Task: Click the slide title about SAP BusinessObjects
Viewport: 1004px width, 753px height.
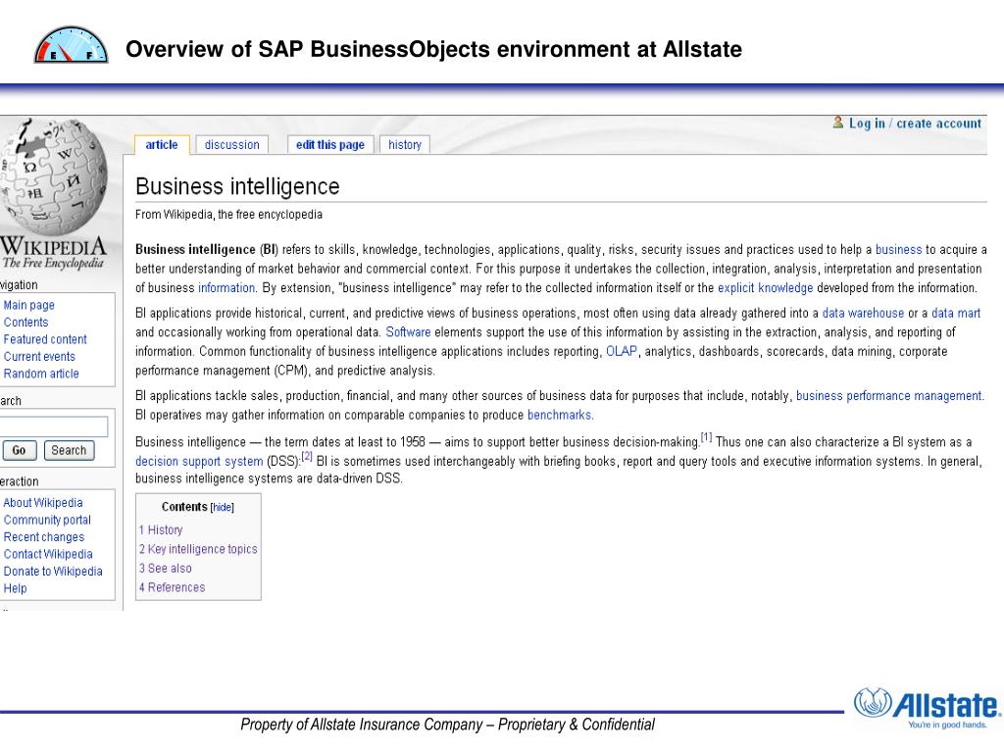Action: 433,49
